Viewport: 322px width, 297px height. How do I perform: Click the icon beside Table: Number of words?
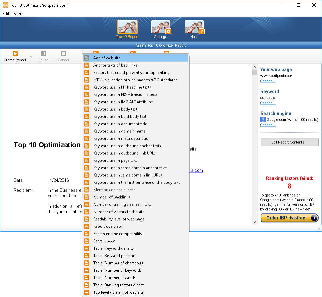(x=87, y=278)
